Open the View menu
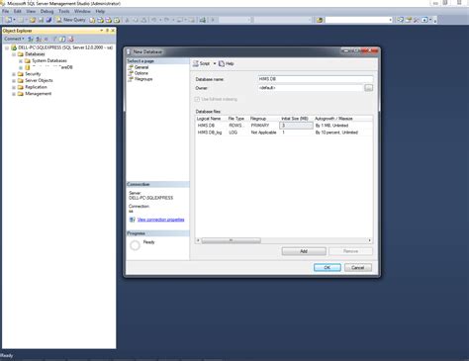 coord(31,11)
